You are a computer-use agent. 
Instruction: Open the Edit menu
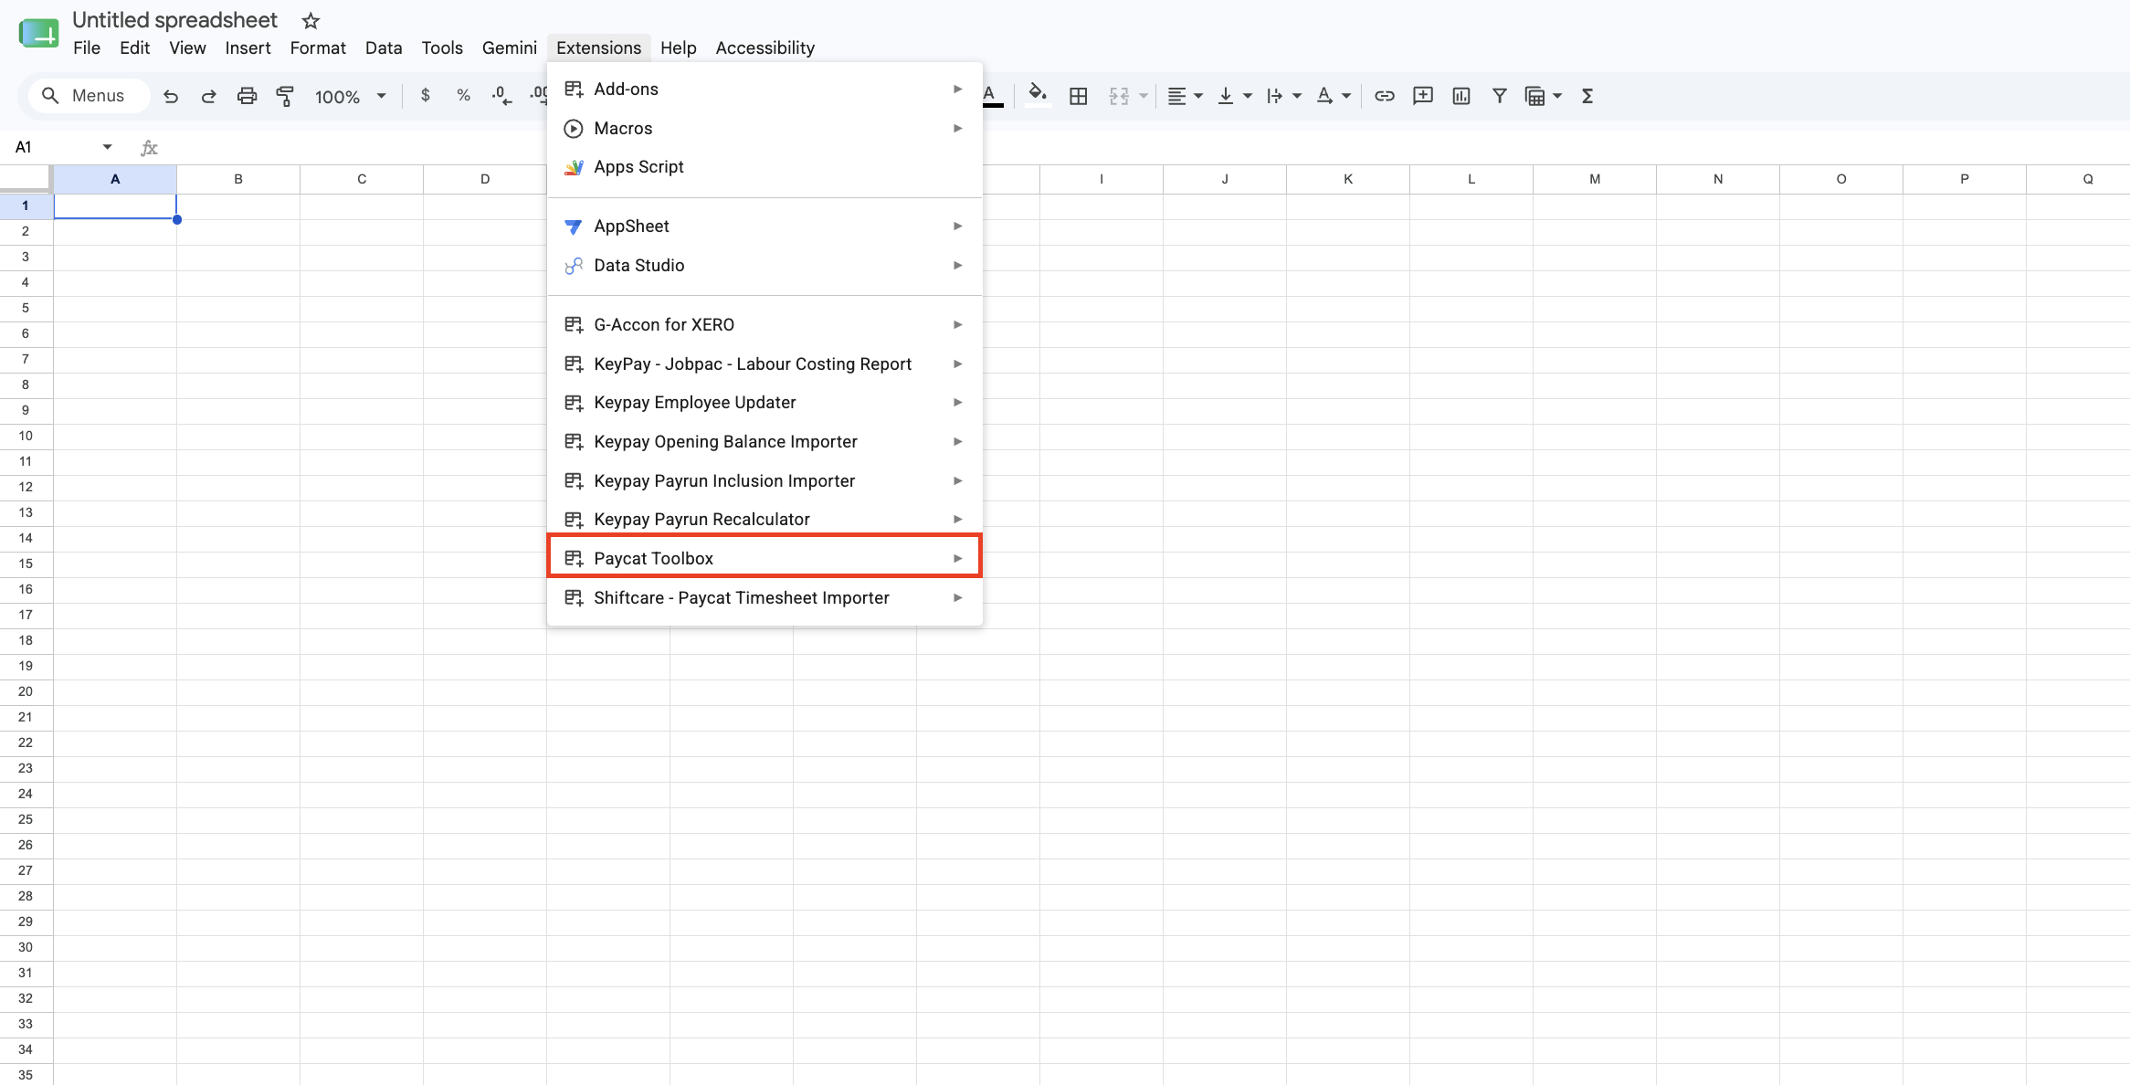[x=134, y=47]
